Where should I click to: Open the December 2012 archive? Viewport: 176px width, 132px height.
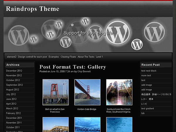click(14, 71)
